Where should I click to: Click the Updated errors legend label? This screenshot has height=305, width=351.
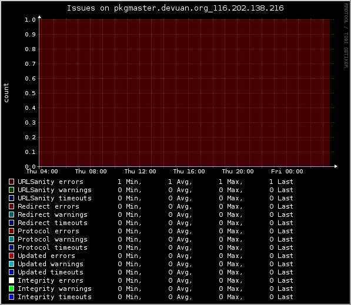pyautogui.click(x=46, y=256)
